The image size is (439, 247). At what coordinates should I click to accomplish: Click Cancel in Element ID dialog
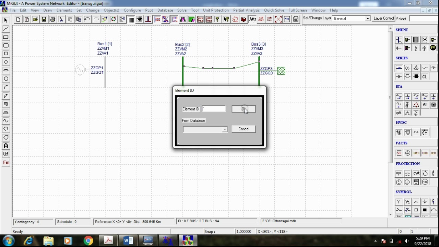coord(244,129)
